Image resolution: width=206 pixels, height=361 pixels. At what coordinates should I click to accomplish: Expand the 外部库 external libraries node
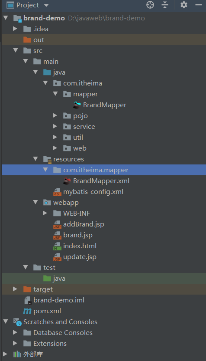pos(5,354)
